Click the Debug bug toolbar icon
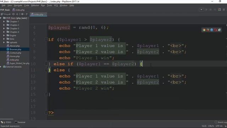227x128 pixels. [x=211, y=10]
